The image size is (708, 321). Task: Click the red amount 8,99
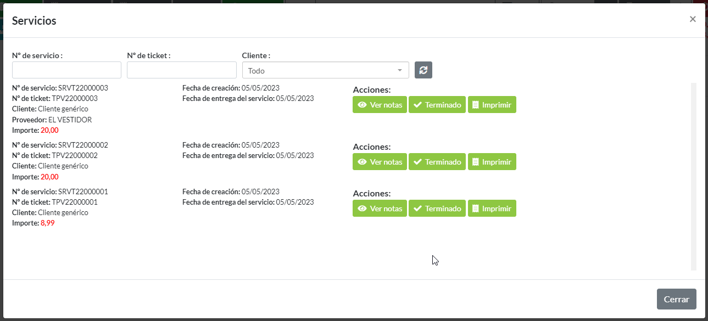coord(47,223)
